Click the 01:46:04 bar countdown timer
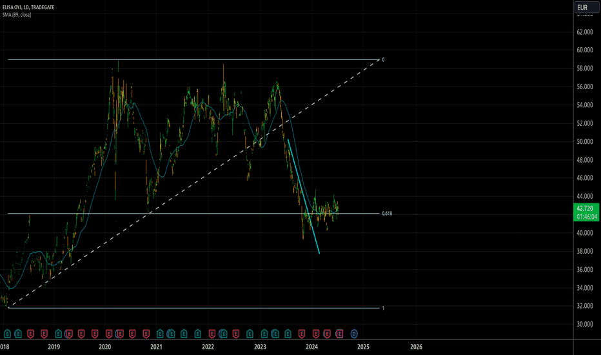This screenshot has width=601, height=355. tap(586, 217)
